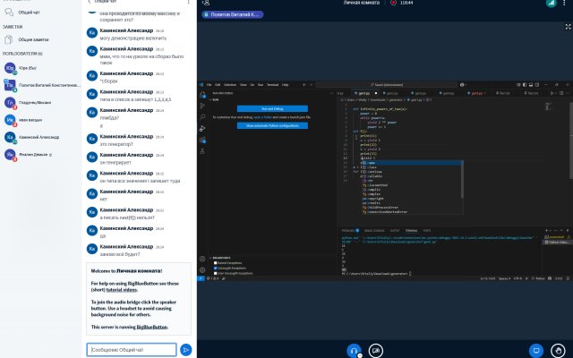Click VS Code title search box
573x358 pixels.
coord(387,85)
